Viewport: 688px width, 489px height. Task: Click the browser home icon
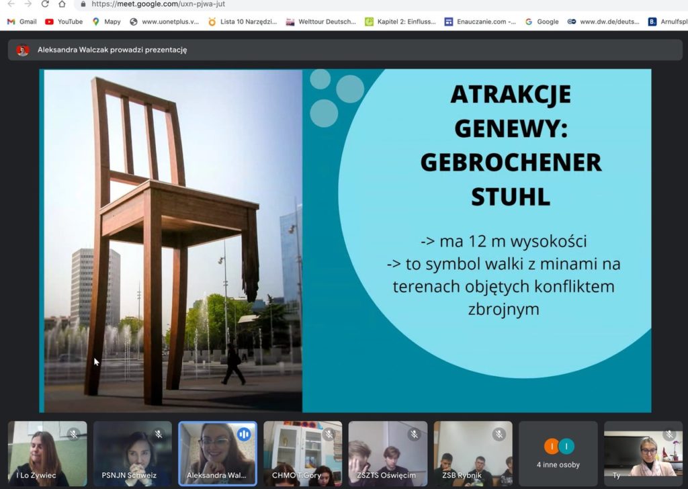coord(62,4)
